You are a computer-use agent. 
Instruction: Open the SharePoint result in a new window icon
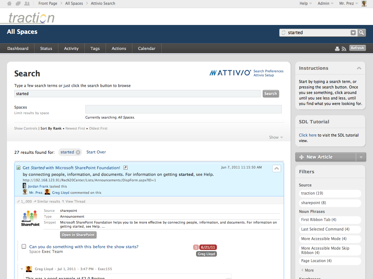pyautogui.click(x=125, y=167)
